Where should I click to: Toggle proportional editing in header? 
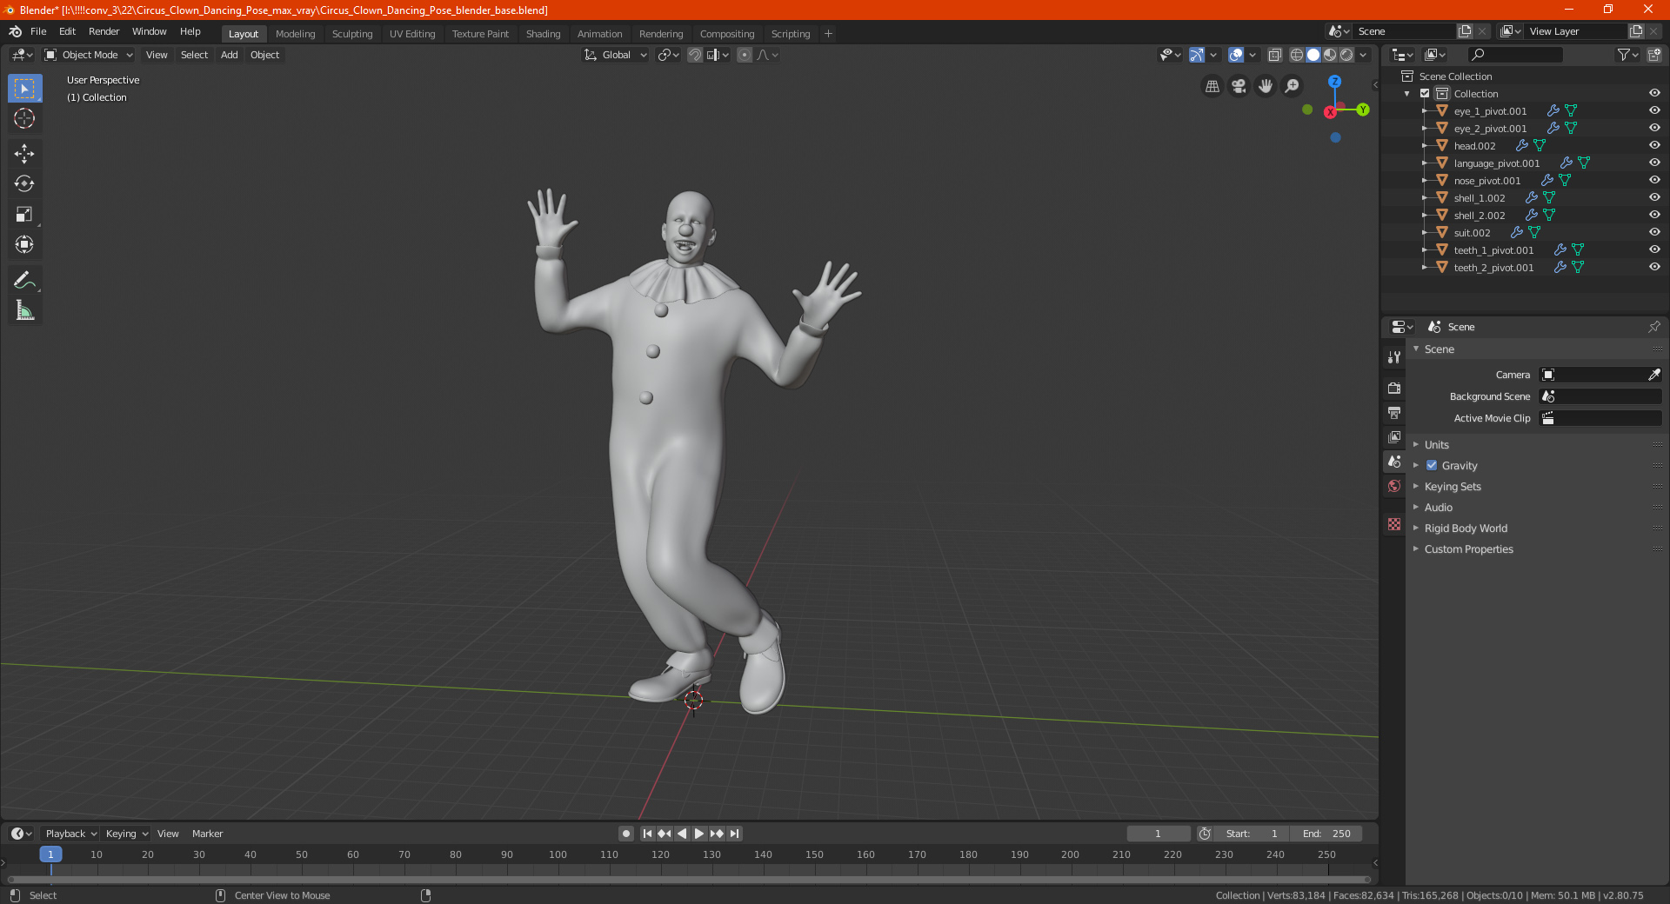tap(745, 55)
